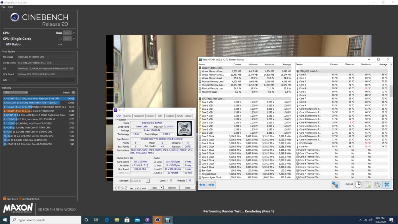Click HWiNFO blue X close sensors icon
The image size is (398, 224).
(x=386, y=185)
